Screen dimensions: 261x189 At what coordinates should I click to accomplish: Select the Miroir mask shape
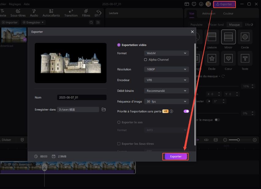[x=228, y=37]
